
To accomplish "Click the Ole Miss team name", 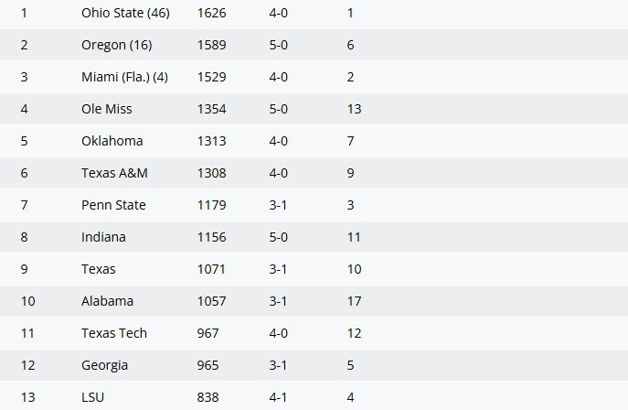I will point(106,109).
